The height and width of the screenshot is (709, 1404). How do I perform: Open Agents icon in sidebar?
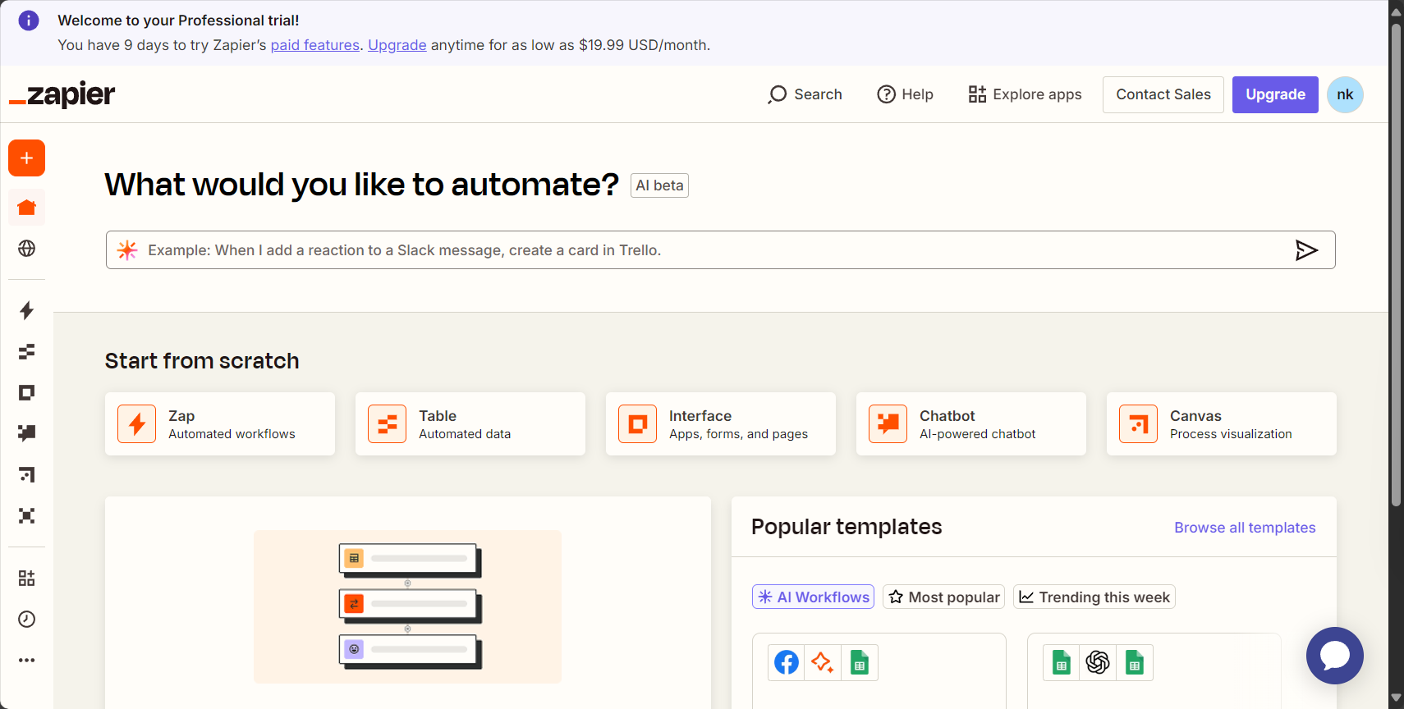click(x=26, y=515)
